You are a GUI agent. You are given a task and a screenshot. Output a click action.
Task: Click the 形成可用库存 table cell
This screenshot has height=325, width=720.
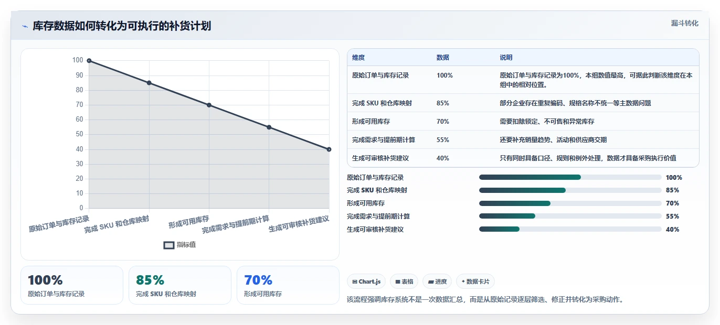(371, 122)
